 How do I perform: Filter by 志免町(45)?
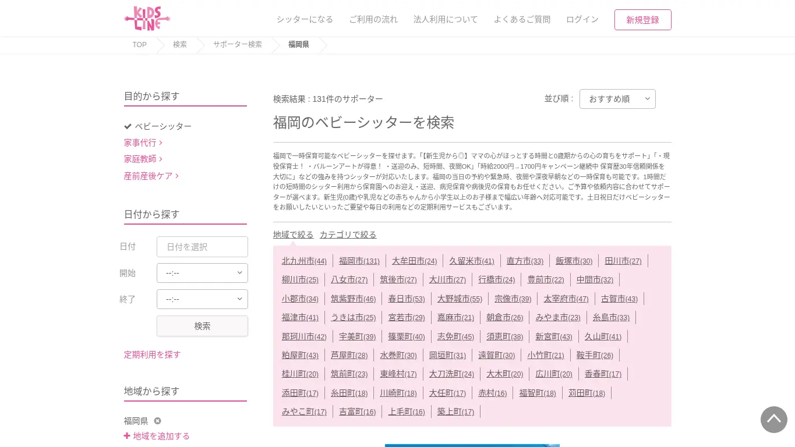[455, 337]
